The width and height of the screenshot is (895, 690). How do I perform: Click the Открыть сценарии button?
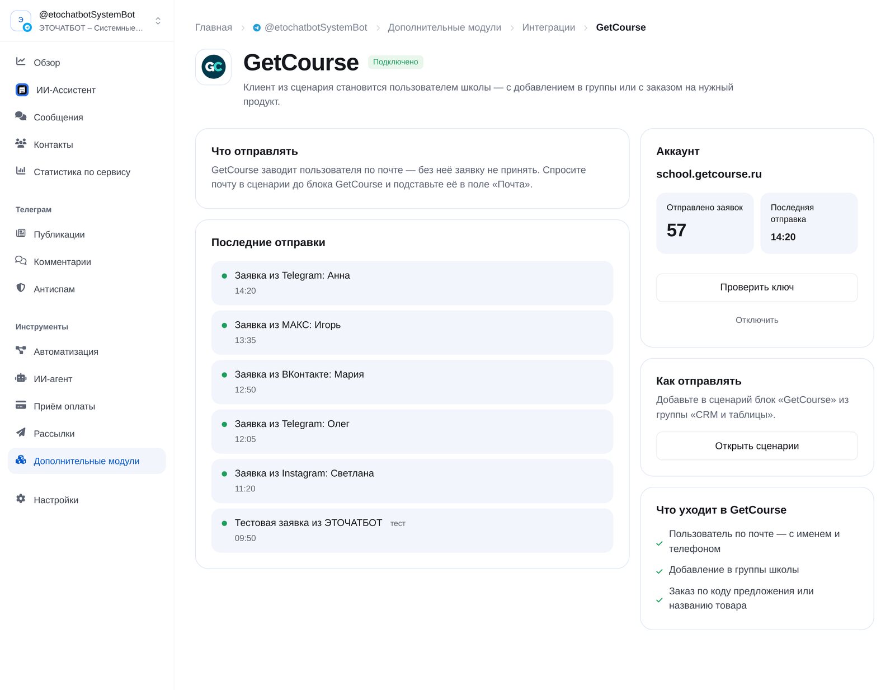pyautogui.click(x=757, y=446)
